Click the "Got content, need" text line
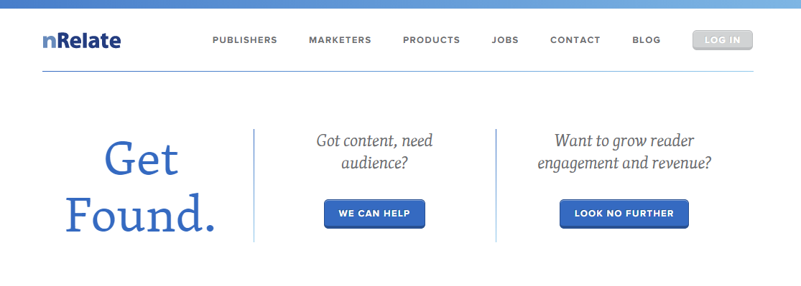The height and width of the screenshot is (286, 801). (374, 140)
